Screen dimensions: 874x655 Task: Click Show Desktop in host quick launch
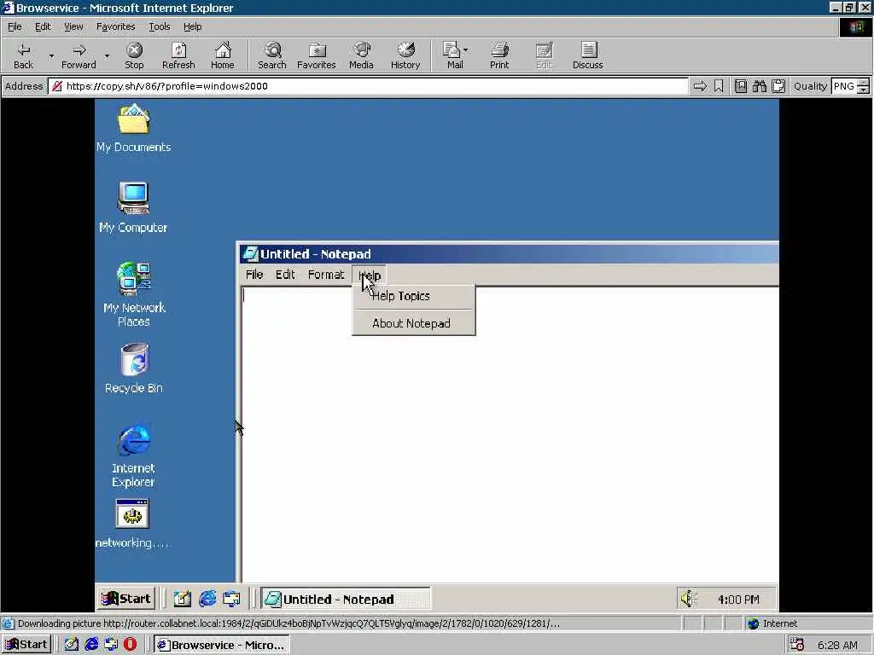72,645
